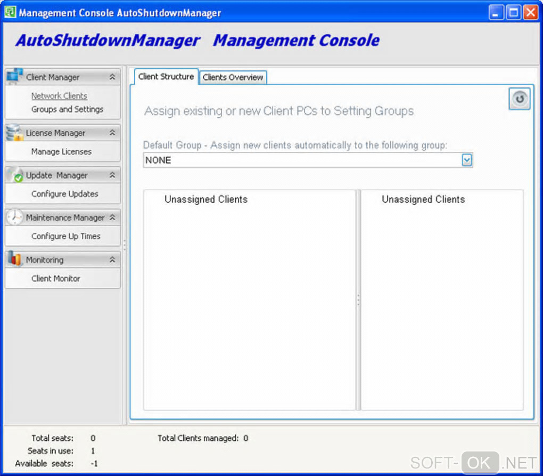The width and height of the screenshot is (543, 476).
Task: Click the Seats in use status label
Action: [x=51, y=451]
